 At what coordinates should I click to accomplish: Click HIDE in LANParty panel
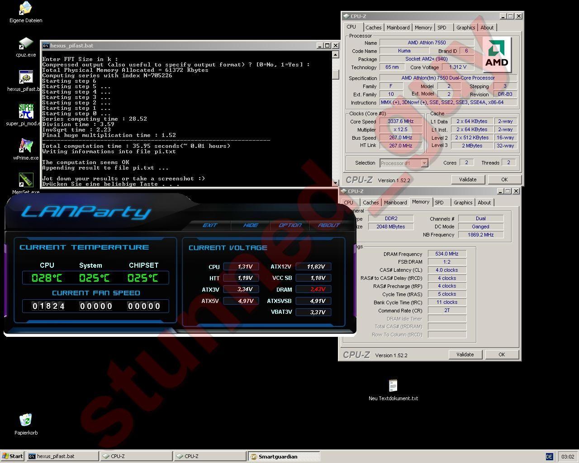pyautogui.click(x=251, y=225)
